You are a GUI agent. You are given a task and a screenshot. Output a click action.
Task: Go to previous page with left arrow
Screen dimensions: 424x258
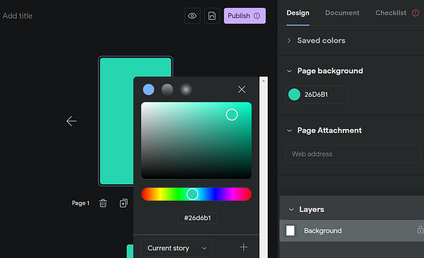coord(72,121)
